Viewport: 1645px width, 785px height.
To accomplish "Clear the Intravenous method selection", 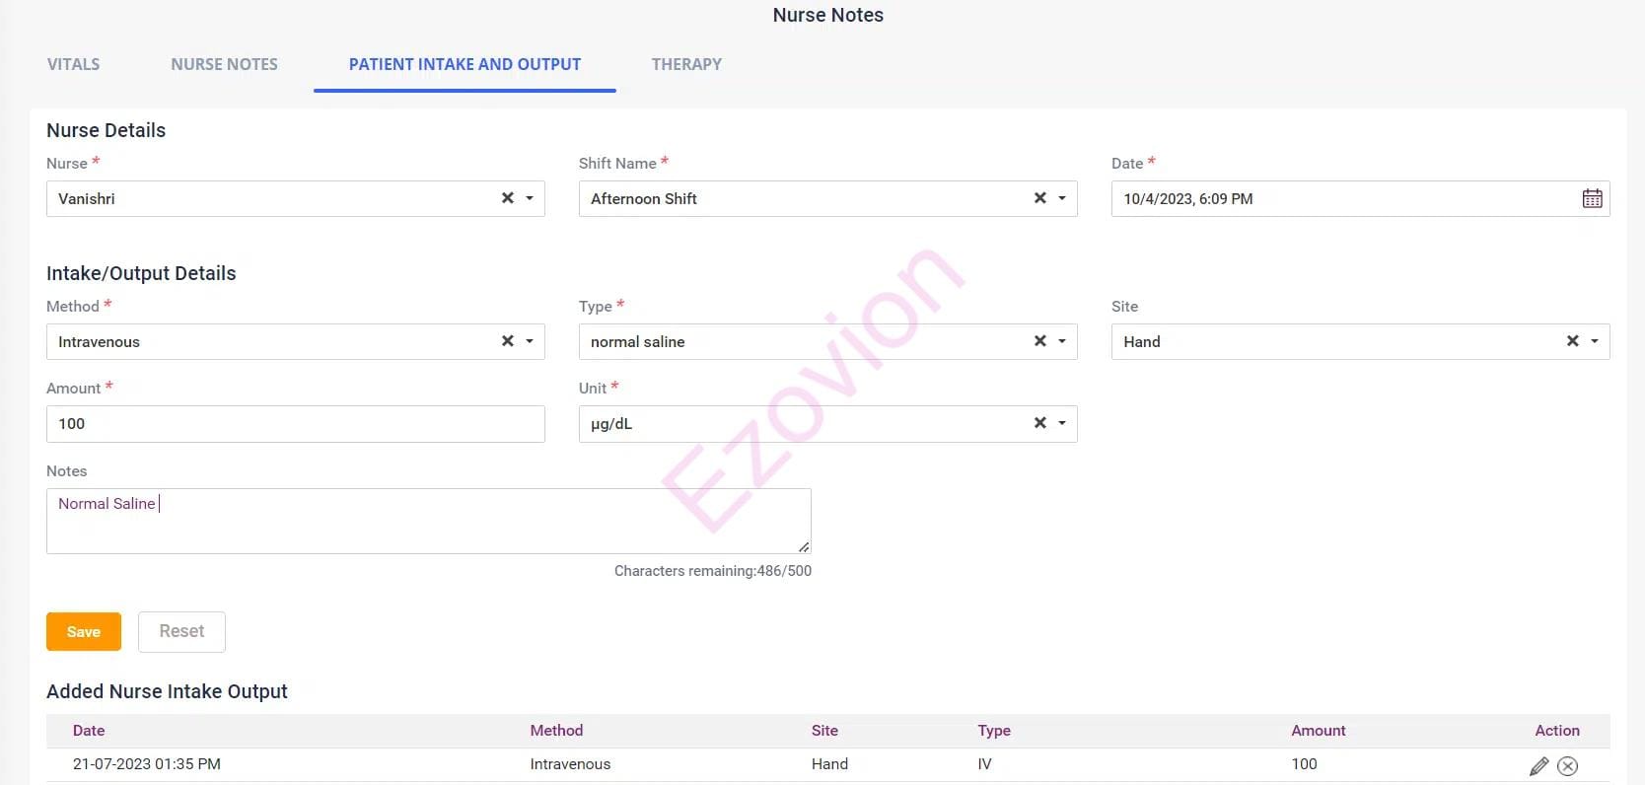I will pos(508,341).
